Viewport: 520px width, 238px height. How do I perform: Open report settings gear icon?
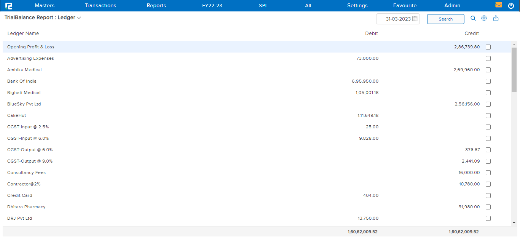point(484,18)
